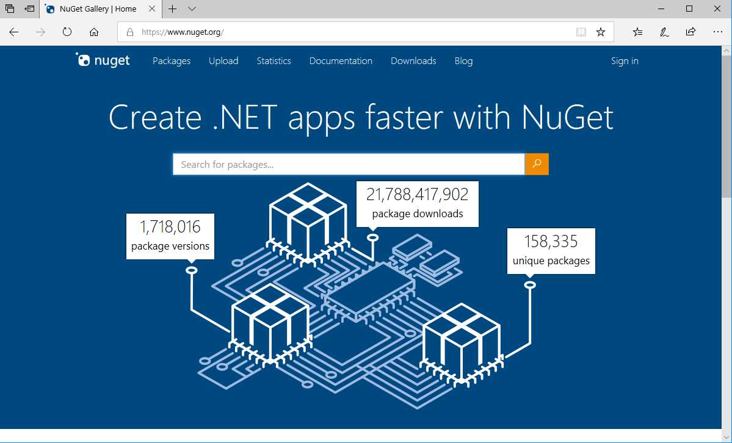The height and width of the screenshot is (443, 732).
Task: Open the tab list chevron dropdown
Action: [192, 9]
